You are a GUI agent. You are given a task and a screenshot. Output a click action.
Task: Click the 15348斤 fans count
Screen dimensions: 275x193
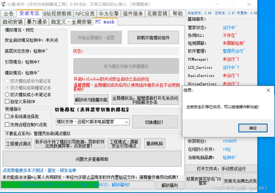(x=230, y=141)
